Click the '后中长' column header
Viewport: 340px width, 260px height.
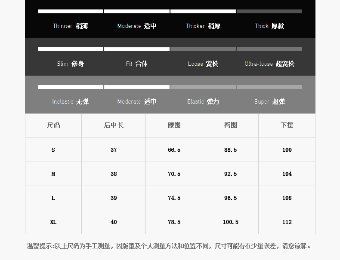[x=114, y=125]
